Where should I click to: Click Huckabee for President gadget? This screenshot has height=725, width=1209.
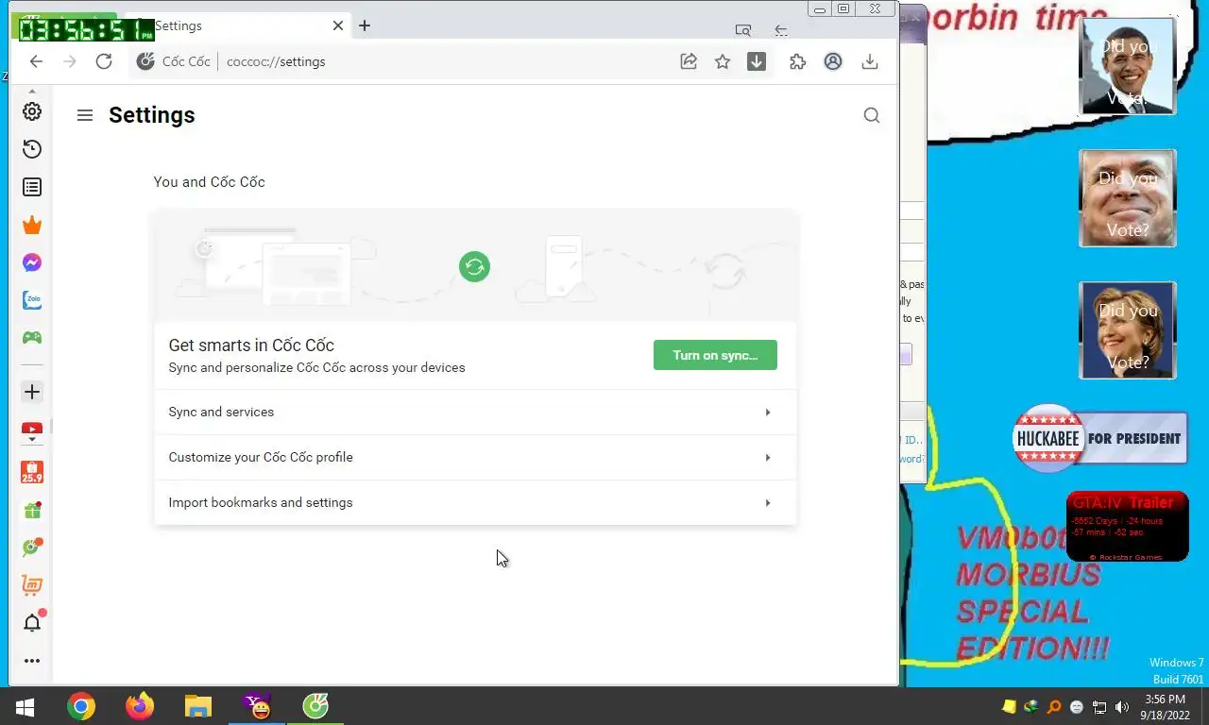click(1099, 439)
